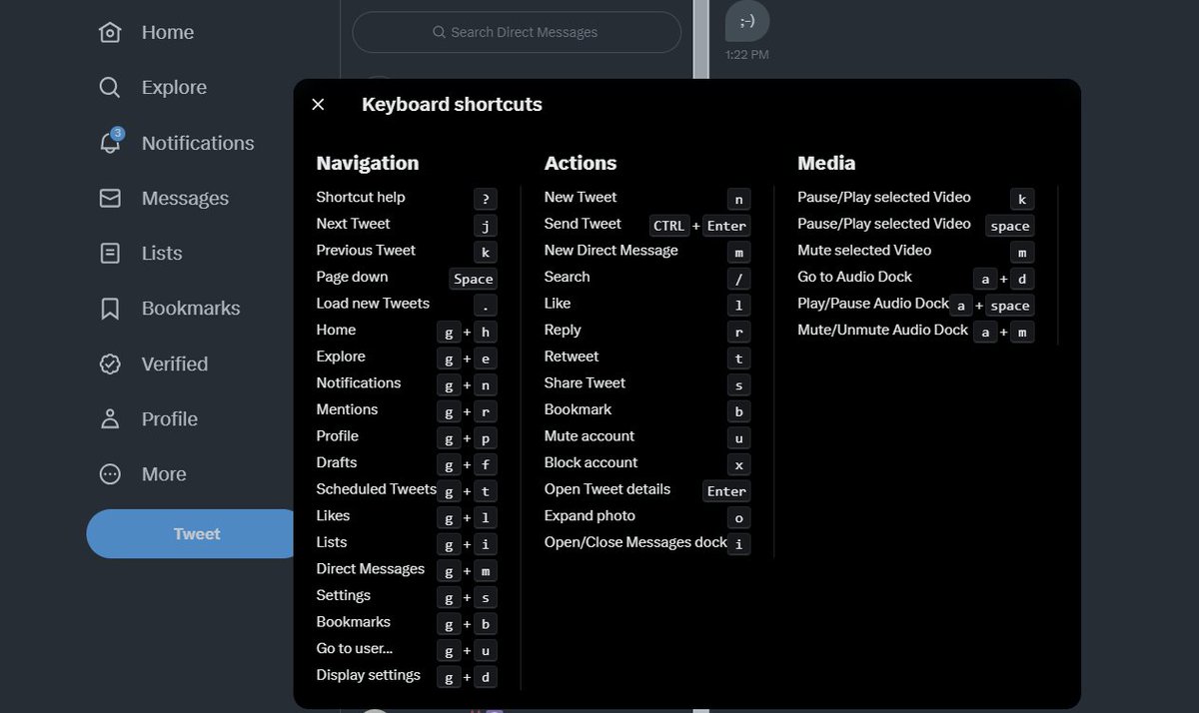Click the Bookmarks ribbon icon in sidebar
The image size is (1199, 713).
[110, 309]
